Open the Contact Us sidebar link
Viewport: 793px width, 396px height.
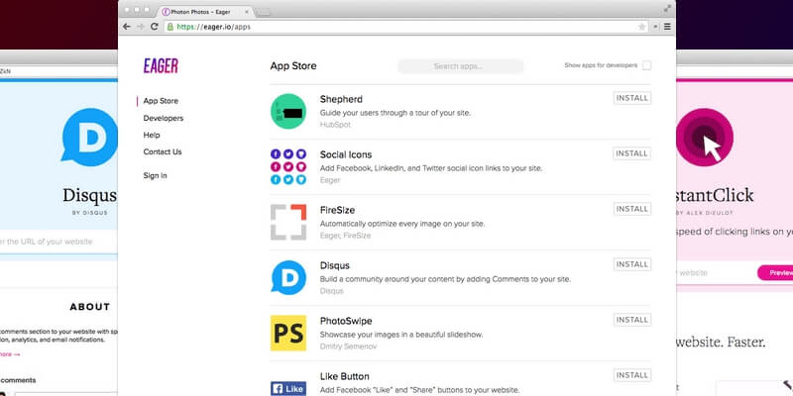162,151
